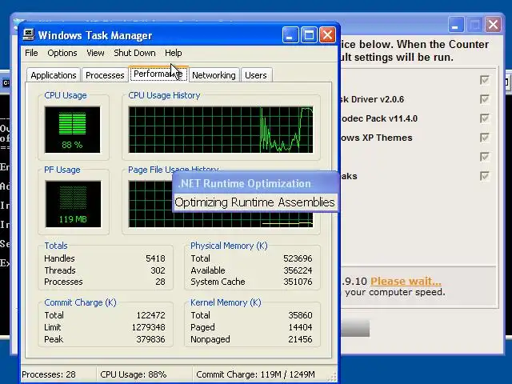Click System Cache value 351076
The width and height of the screenshot is (512, 384).
(298, 282)
